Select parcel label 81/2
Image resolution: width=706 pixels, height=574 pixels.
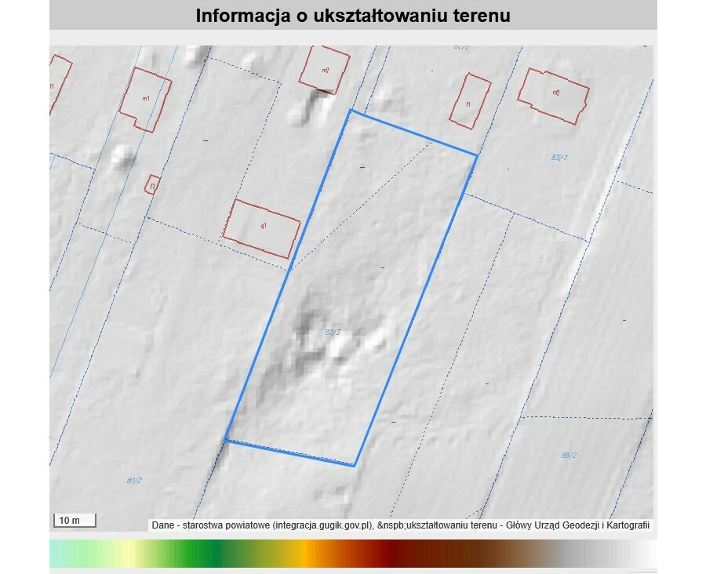[134, 481]
